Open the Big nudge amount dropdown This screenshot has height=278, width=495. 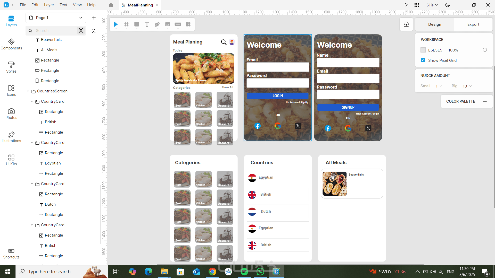click(467, 86)
